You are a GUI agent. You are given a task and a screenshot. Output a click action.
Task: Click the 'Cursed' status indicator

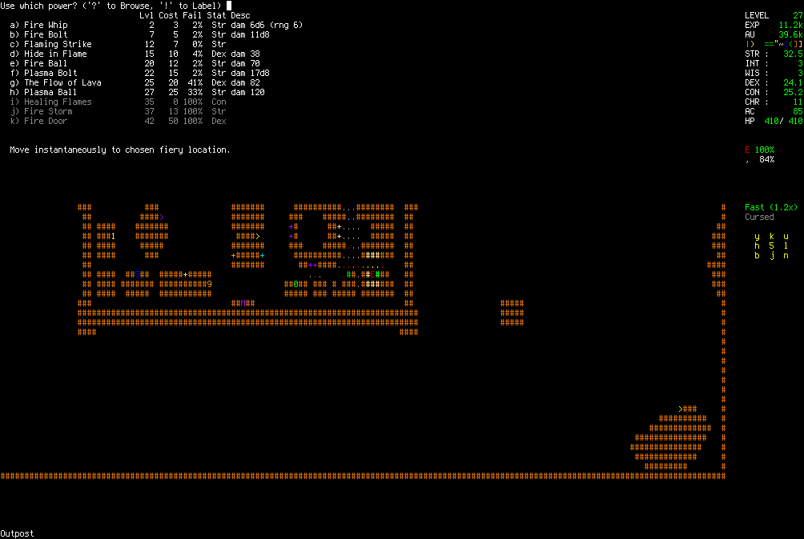tap(759, 217)
